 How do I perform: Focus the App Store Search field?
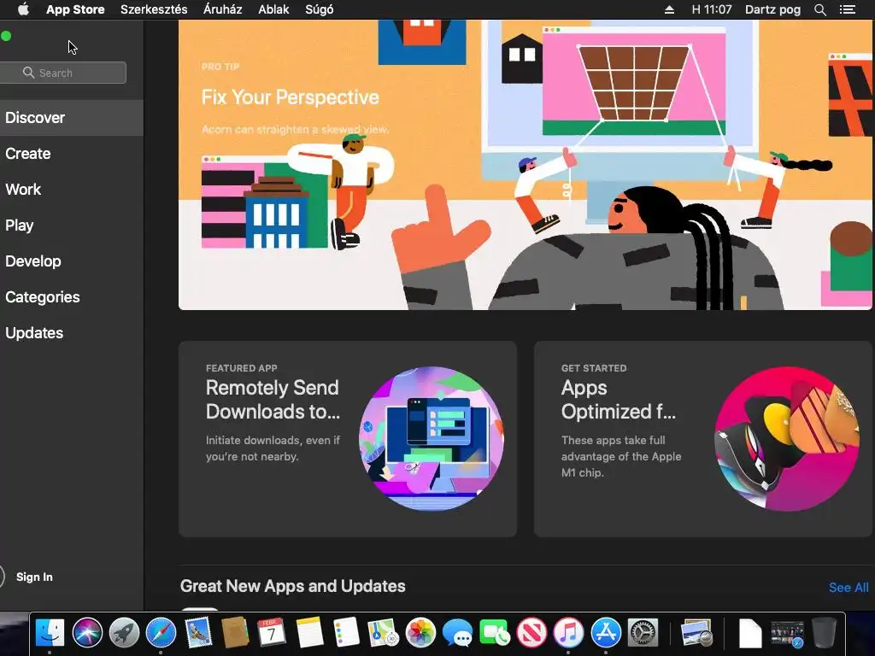tap(63, 73)
